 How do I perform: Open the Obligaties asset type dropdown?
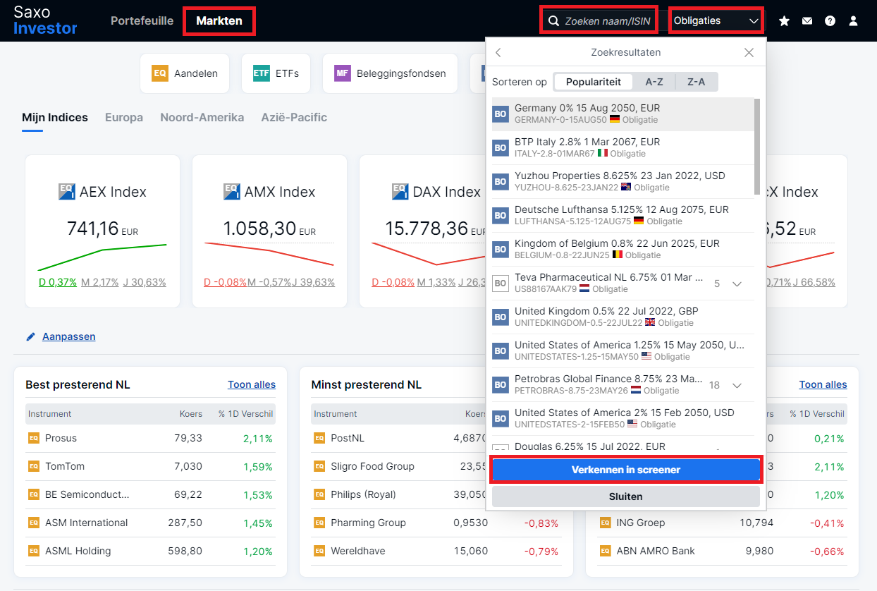click(x=716, y=20)
